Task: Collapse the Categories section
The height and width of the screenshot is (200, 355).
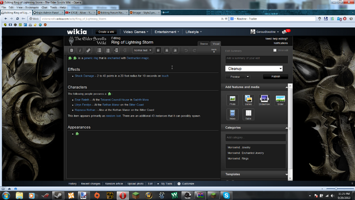Action: [286, 128]
